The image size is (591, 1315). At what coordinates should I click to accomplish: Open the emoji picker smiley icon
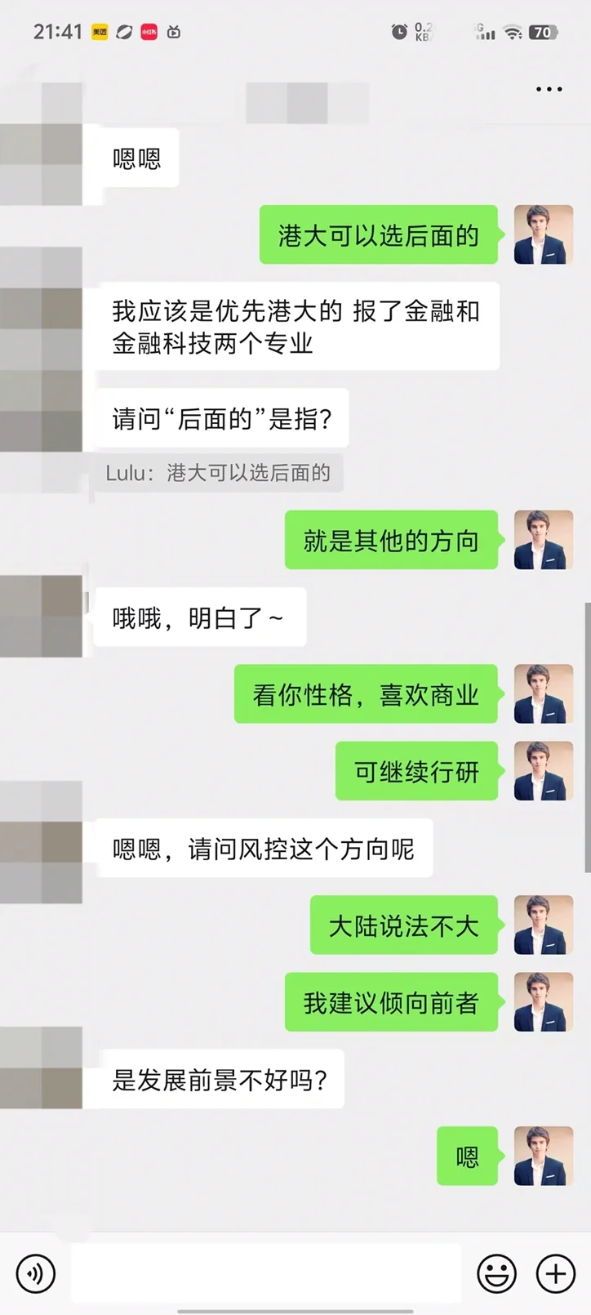(x=496, y=1273)
